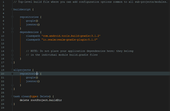Click the NOTE comment on line 14
Viewport: 170px width, 111px height.
click(x=79, y=51)
